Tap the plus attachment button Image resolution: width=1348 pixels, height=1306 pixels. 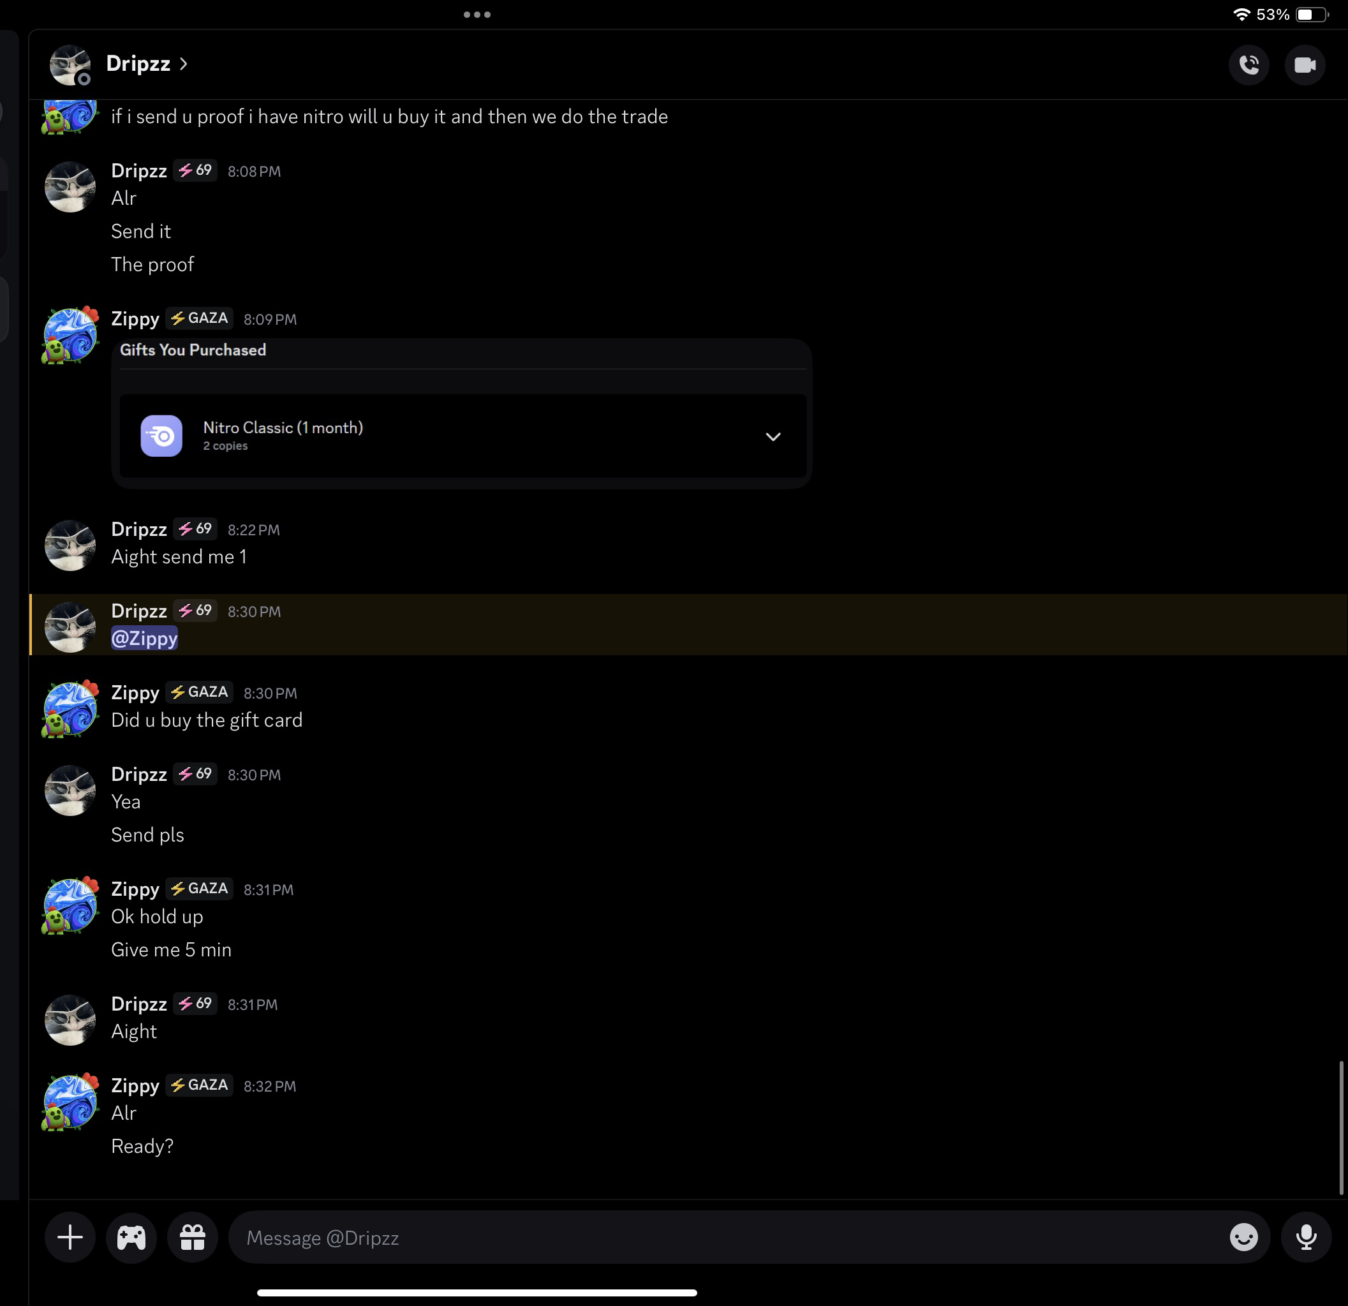click(x=70, y=1237)
